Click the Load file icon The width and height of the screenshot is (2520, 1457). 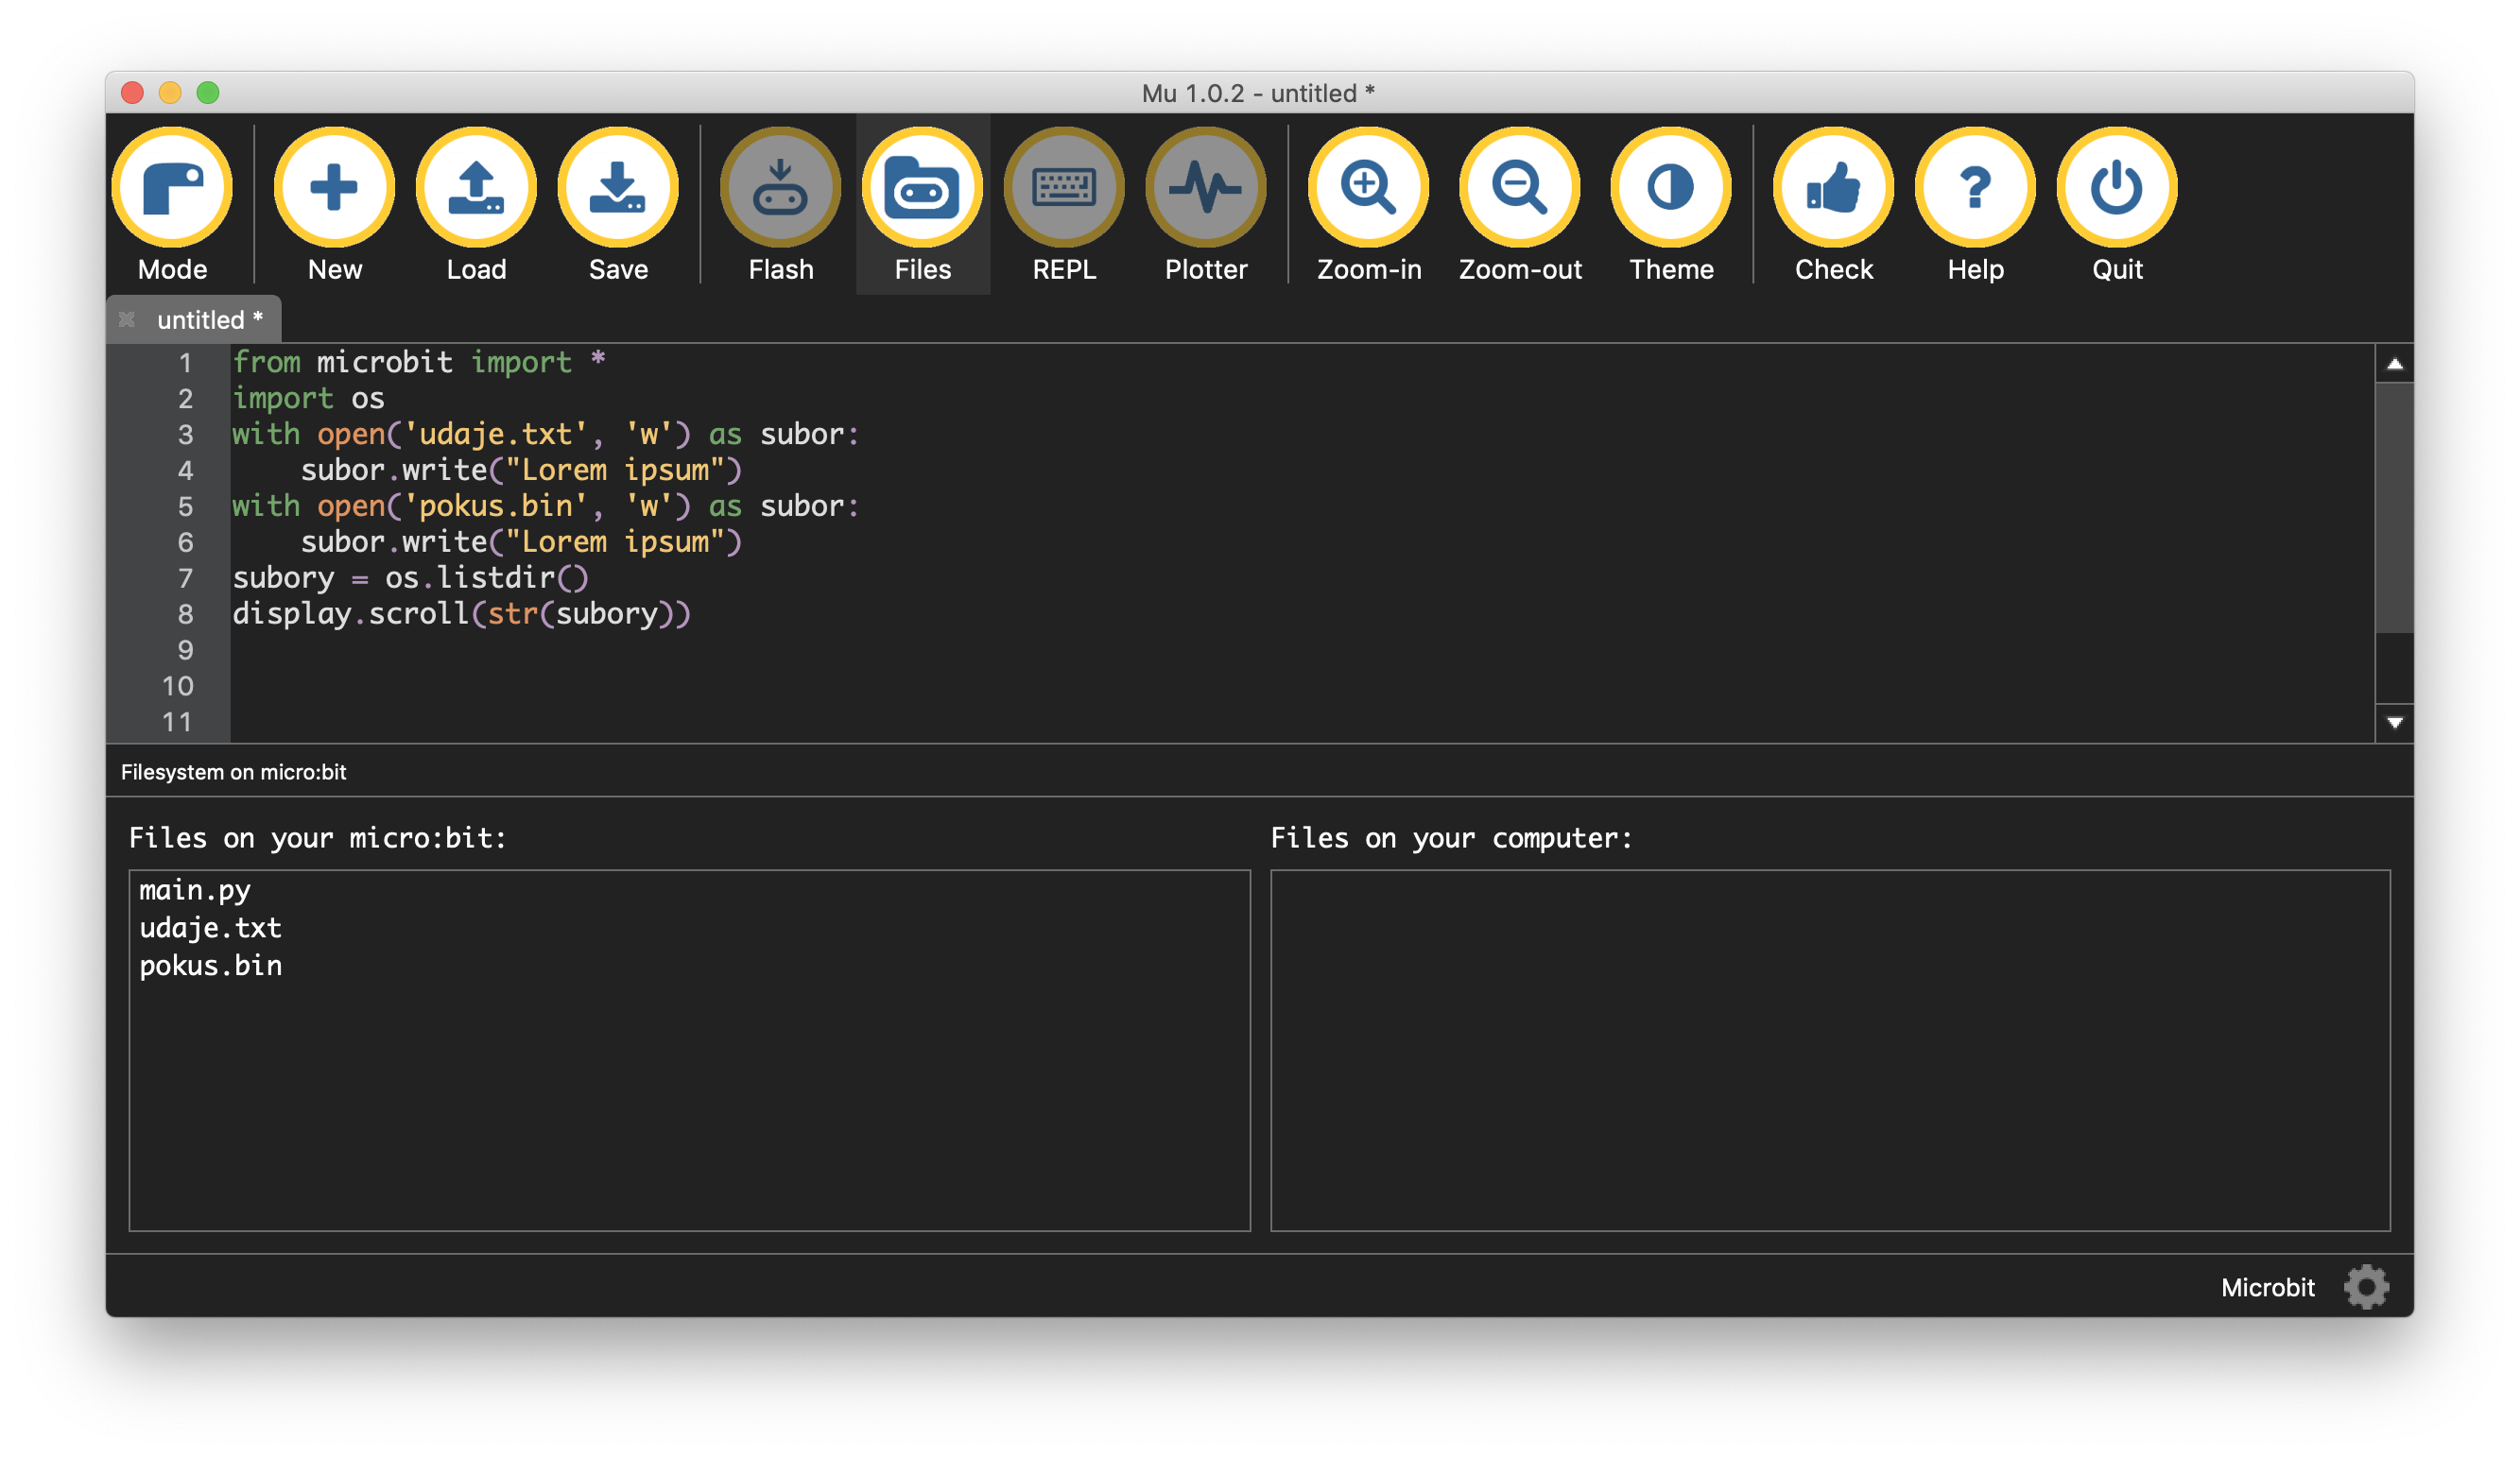[x=476, y=189]
